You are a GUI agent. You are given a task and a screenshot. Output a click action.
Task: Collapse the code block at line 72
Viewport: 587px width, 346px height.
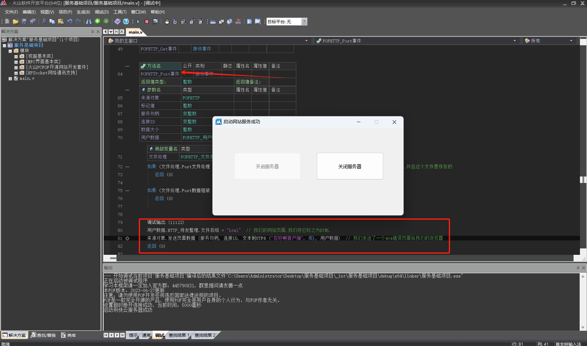point(127,167)
